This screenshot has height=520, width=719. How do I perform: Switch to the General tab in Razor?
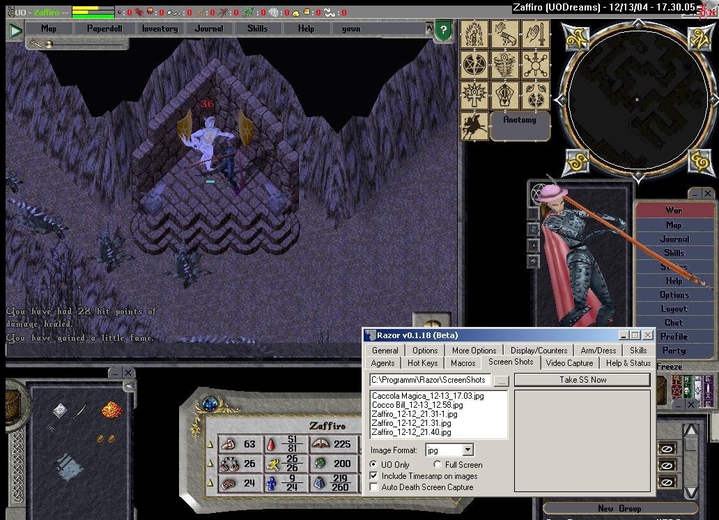(x=385, y=350)
